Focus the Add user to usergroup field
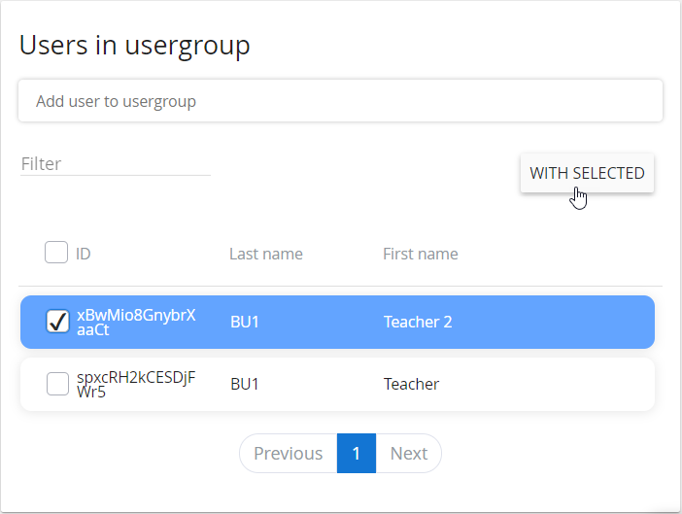 point(340,101)
